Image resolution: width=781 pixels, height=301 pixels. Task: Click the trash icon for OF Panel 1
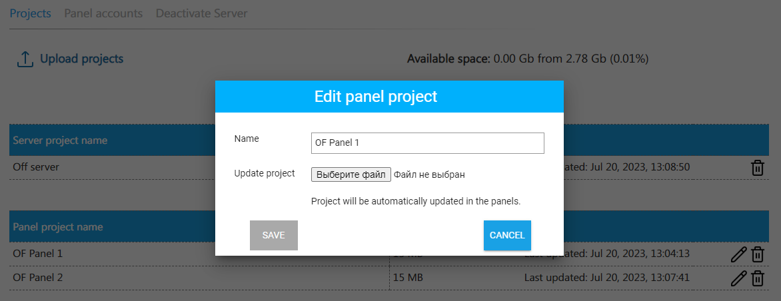pyautogui.click(x=758, y=254)
